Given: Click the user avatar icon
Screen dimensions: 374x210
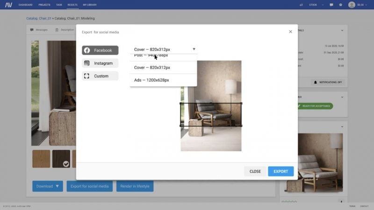Looking at the screenshot, I should point(352,5).
